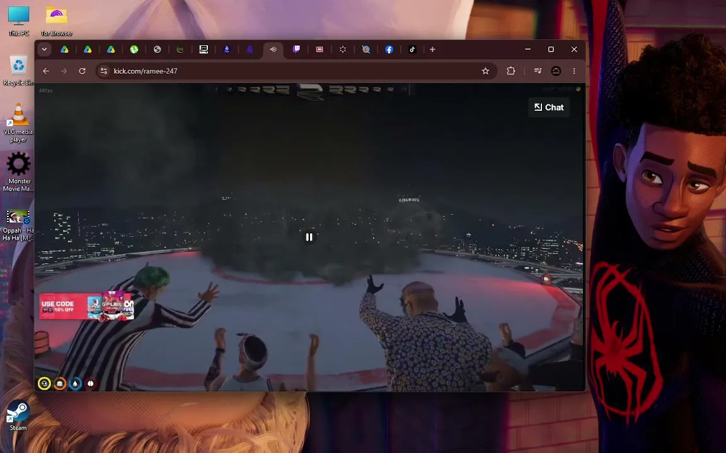Switch to the G magnifier icon tab
Image resolution: width=726 pixels, height=453 pixels.
coord(366,50)
